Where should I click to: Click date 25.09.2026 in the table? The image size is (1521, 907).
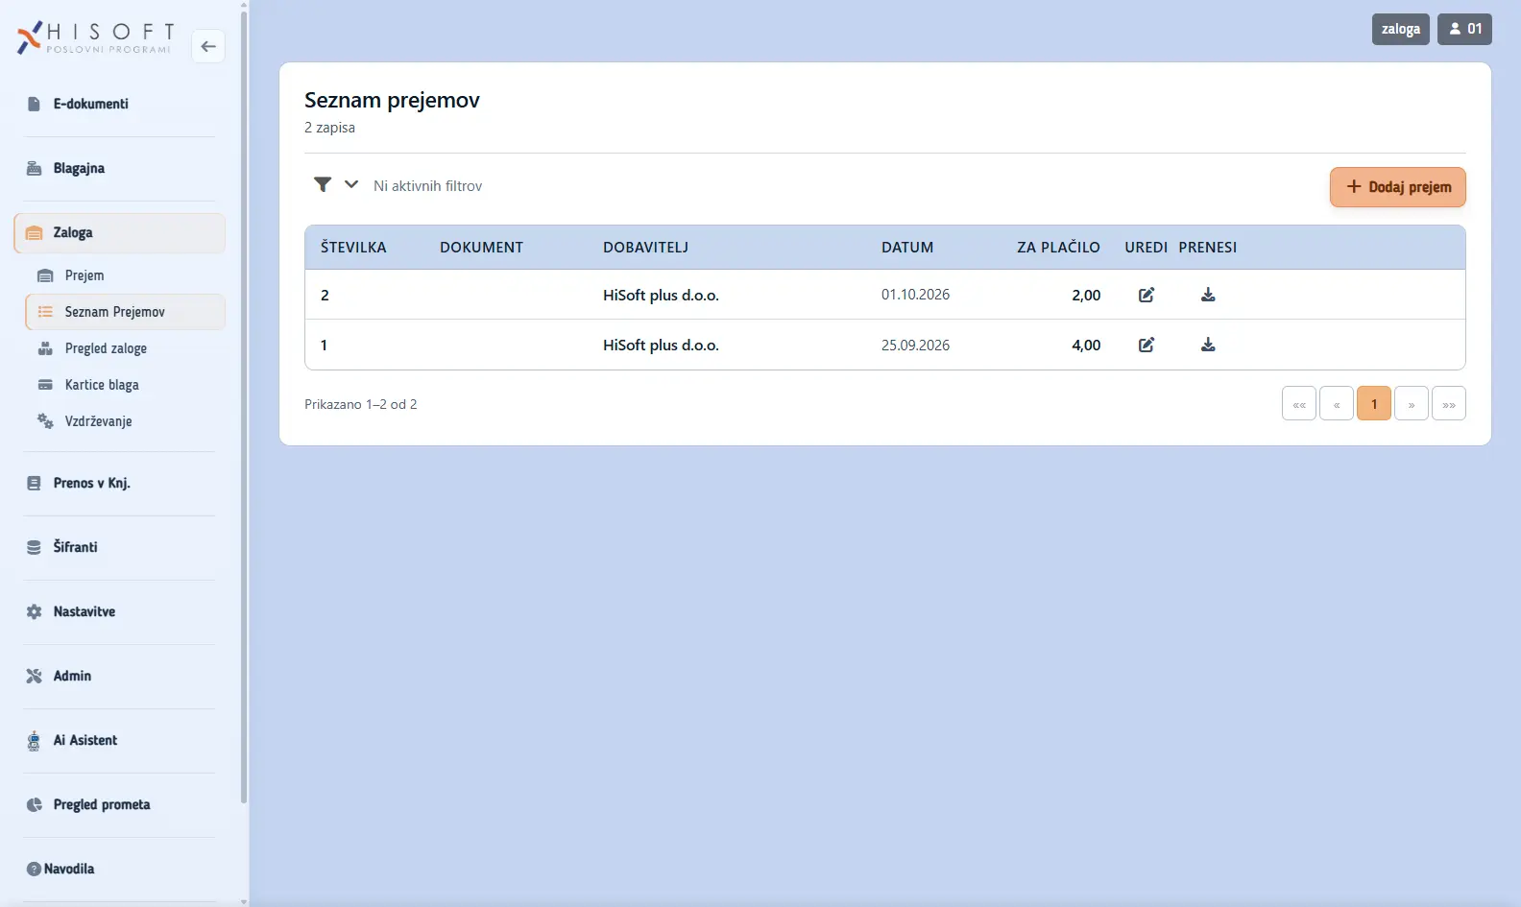point(915,346)
